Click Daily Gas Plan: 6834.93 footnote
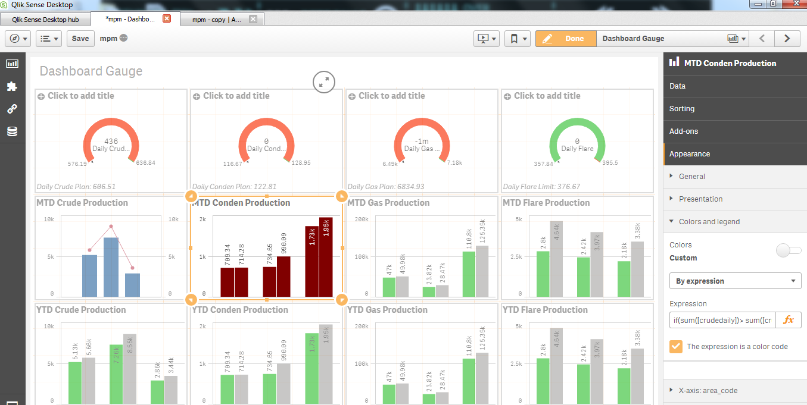 coord(386,187)
